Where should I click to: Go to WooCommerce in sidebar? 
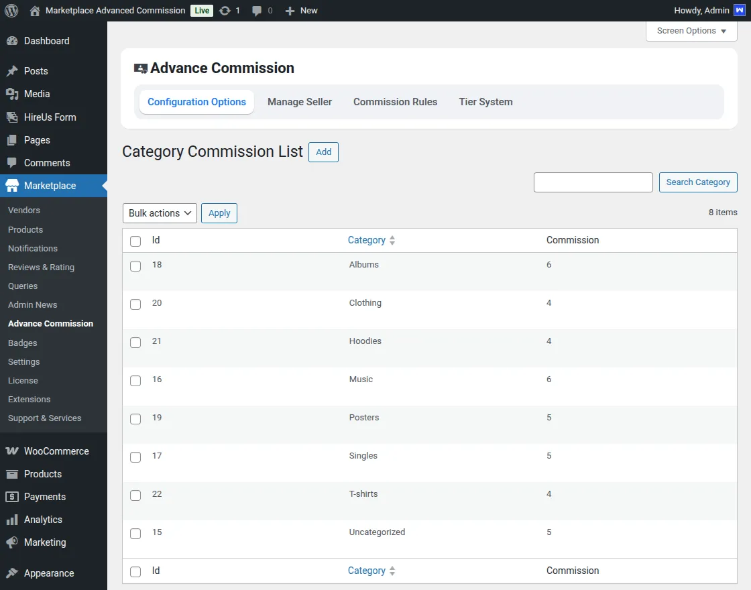click(56, 451)
